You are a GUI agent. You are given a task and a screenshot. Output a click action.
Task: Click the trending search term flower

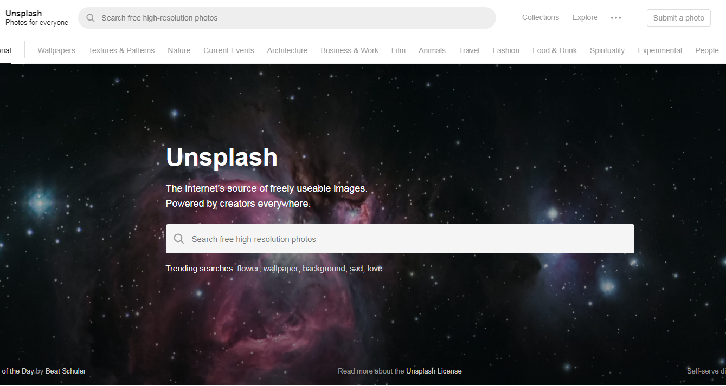pyautogui.click(x=248, y=269)
